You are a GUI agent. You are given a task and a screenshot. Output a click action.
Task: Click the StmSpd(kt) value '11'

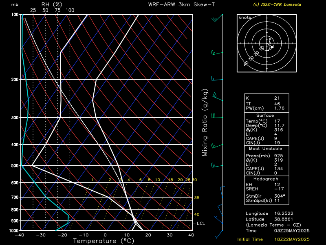(277, 200)
